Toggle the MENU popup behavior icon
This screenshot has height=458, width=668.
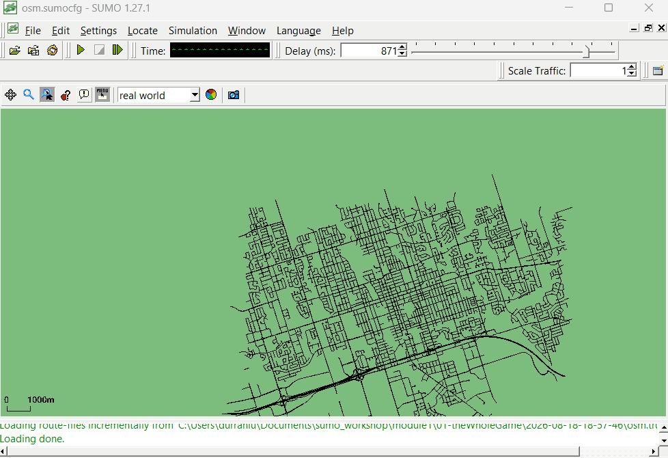click(x=102, y=94)
